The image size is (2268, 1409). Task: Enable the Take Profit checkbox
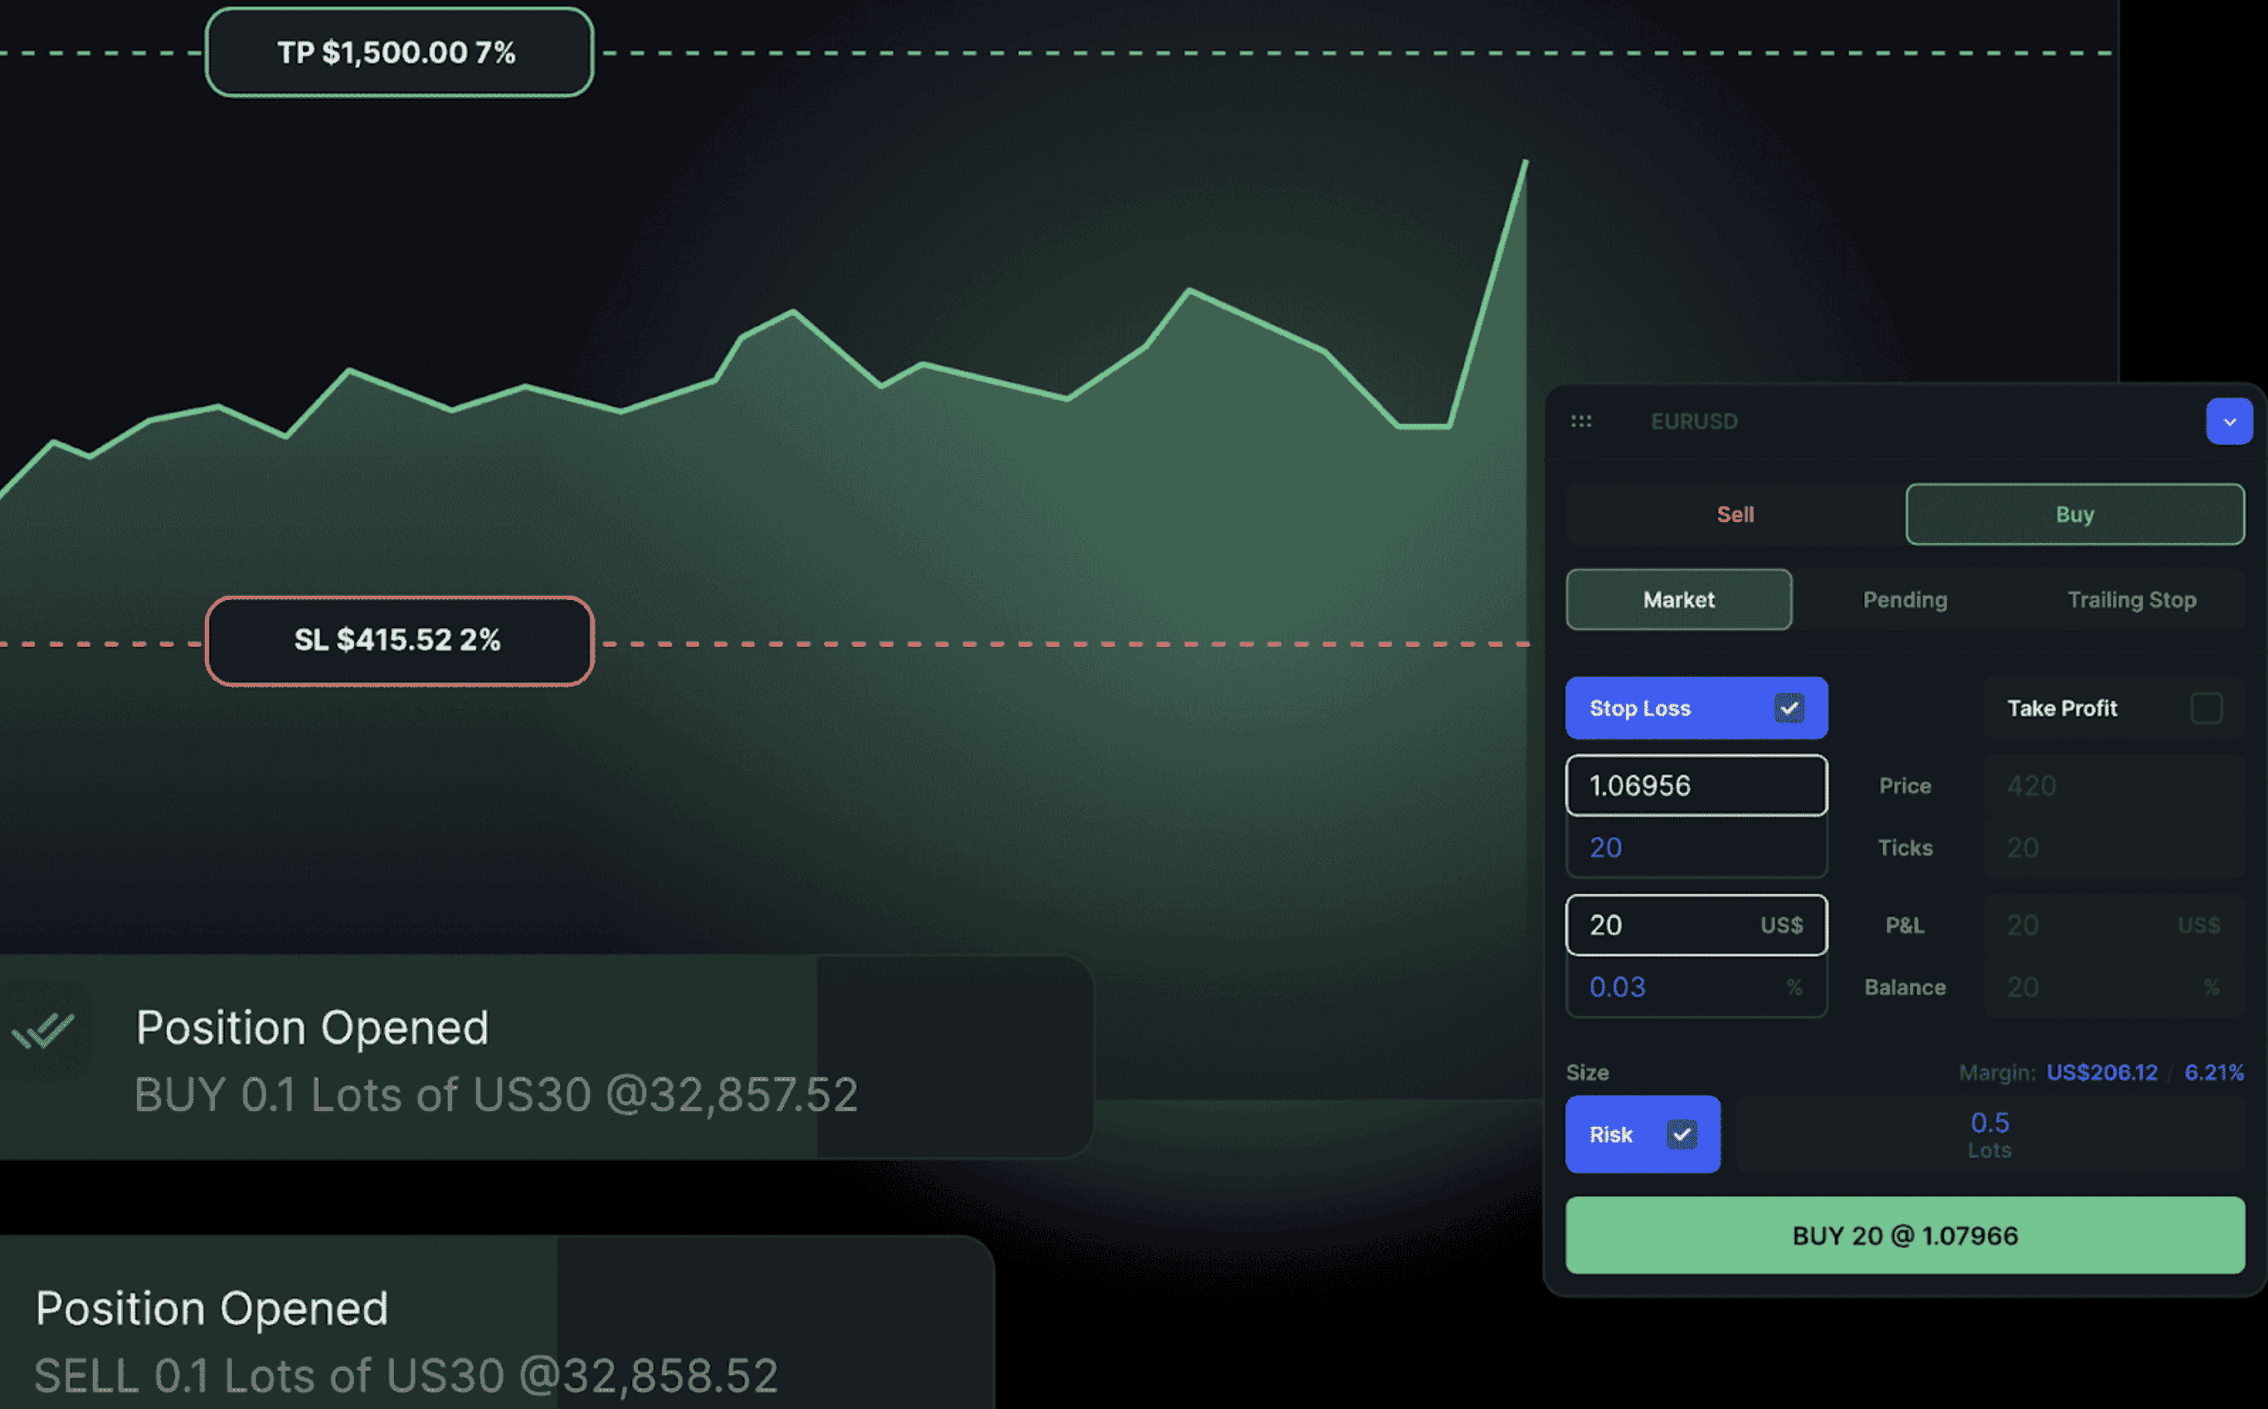click(2206, 708)
